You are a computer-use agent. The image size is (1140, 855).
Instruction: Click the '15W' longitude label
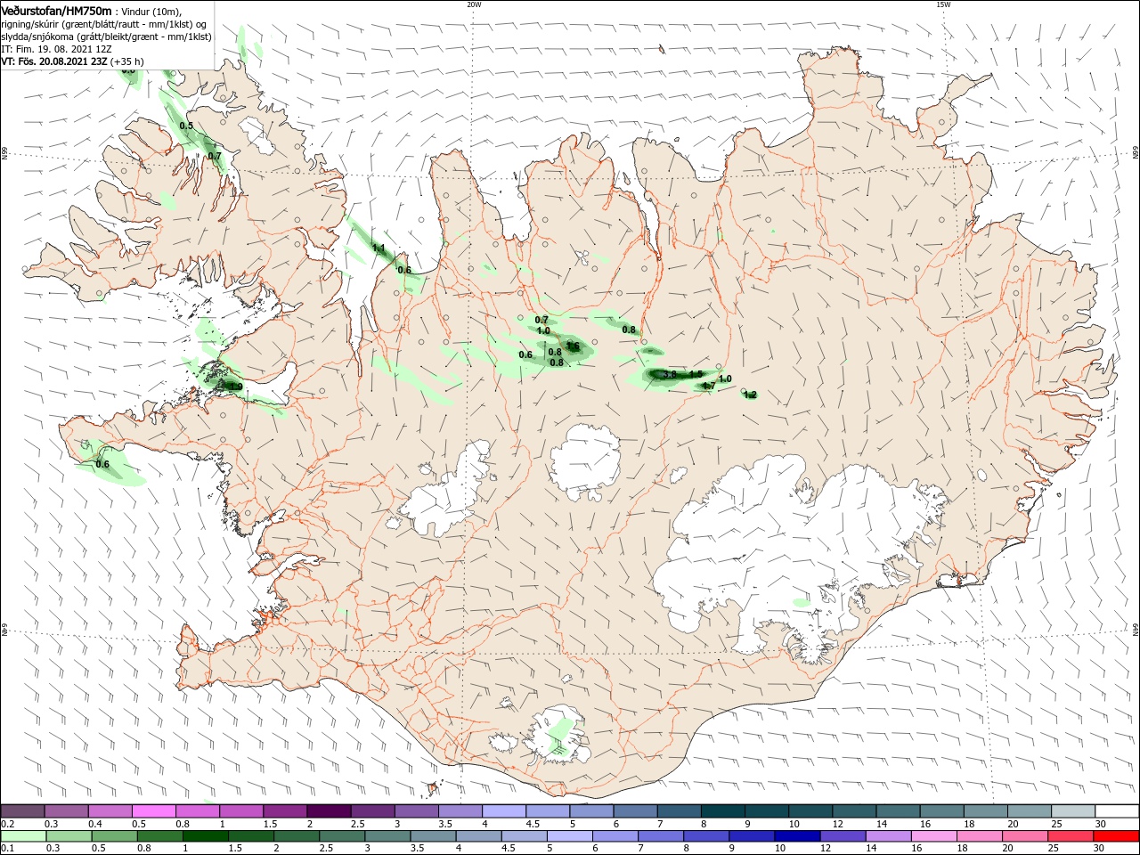[943, 4]
